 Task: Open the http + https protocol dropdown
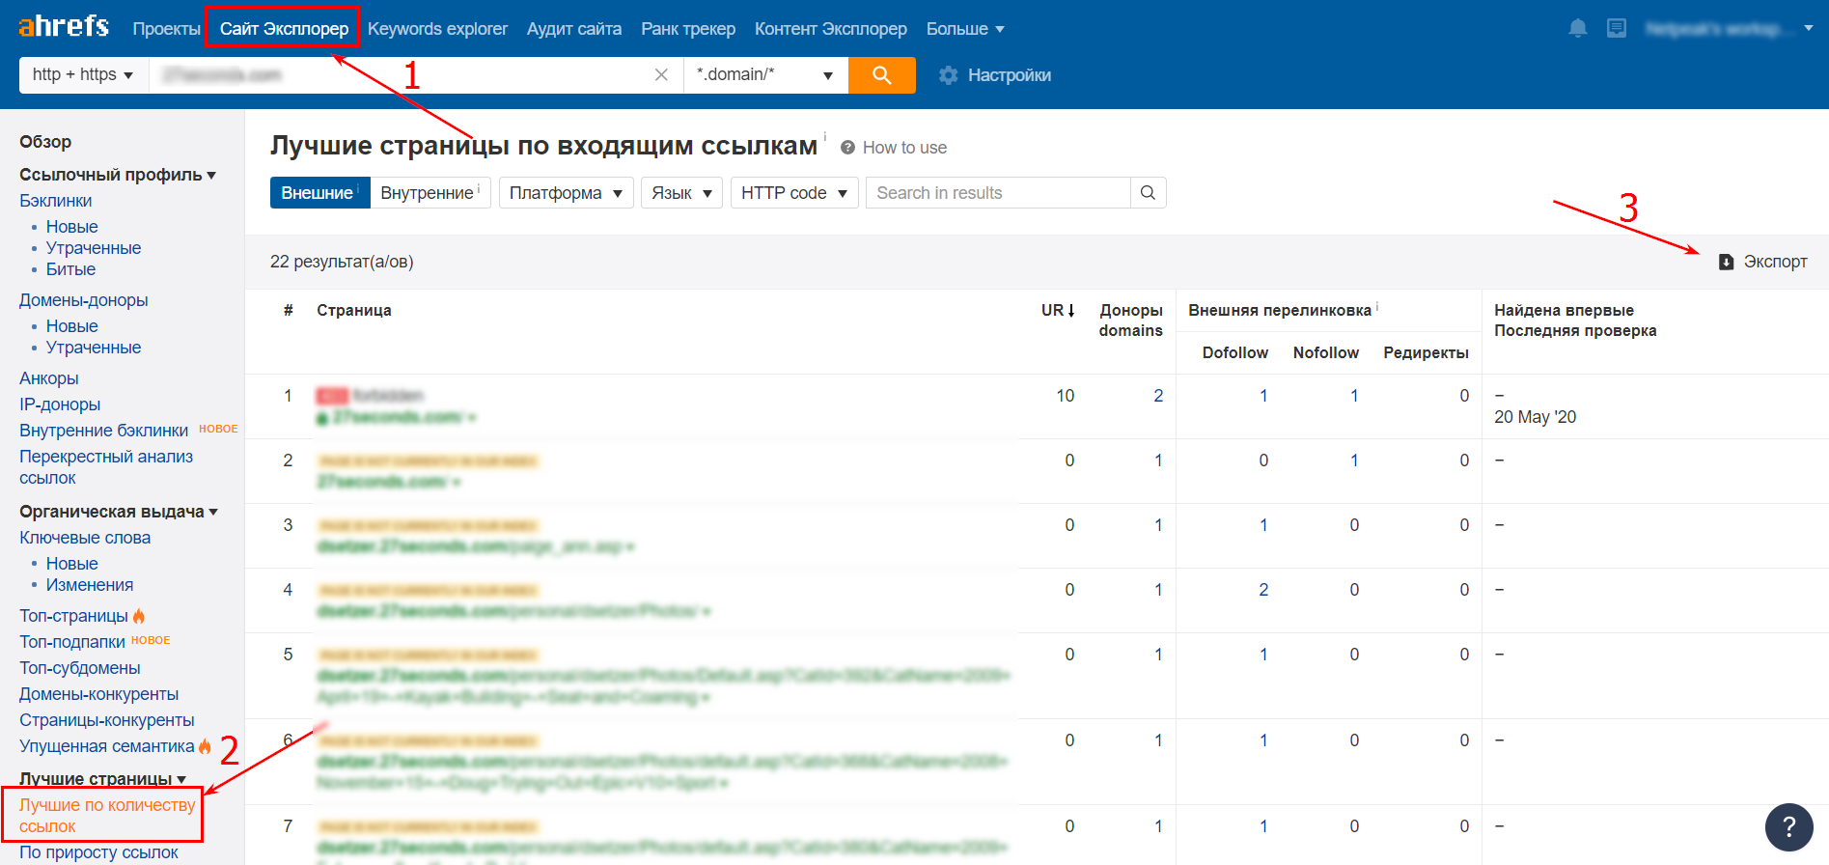[x=84, y=74]
